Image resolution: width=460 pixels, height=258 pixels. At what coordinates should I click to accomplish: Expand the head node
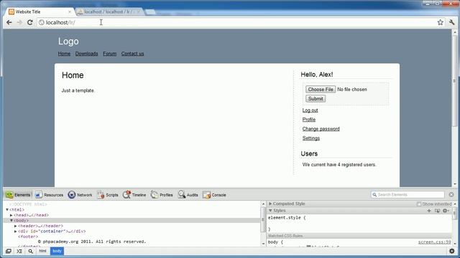(11, 215)
